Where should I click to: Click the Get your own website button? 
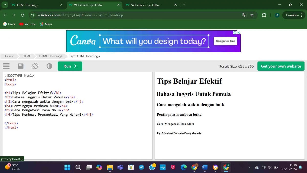click(281, 66)
